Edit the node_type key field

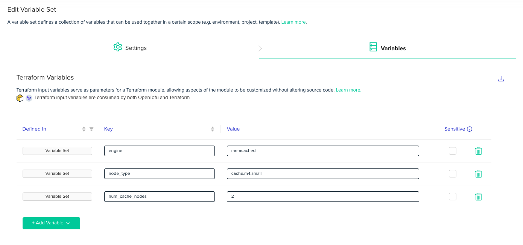[x=160, y=174]
